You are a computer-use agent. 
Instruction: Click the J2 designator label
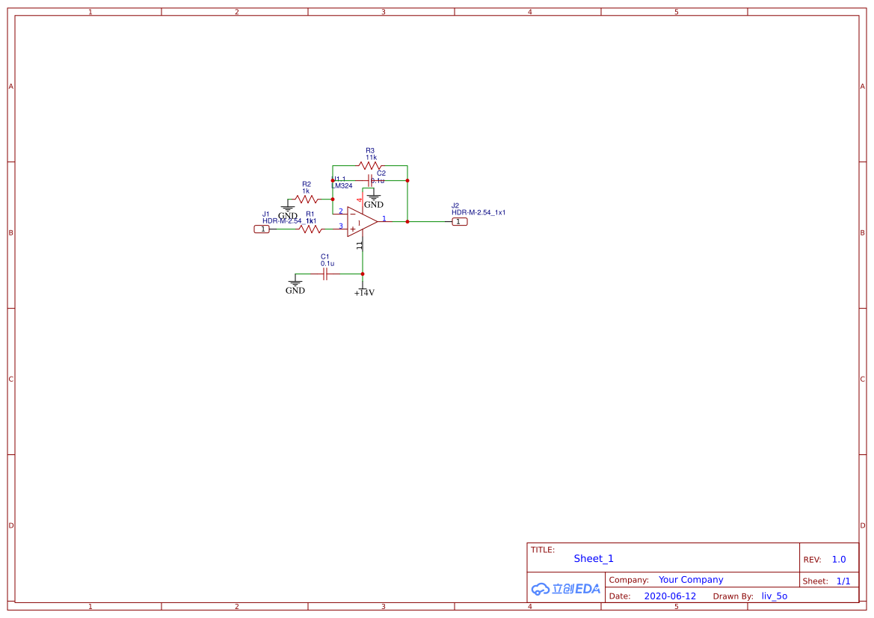pos(455,206)
